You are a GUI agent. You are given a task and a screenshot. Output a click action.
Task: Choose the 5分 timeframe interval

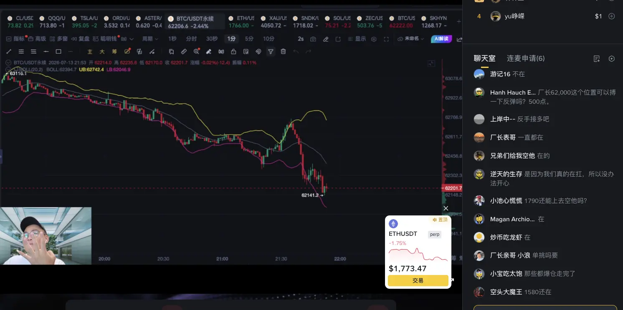tap(249, 39)
